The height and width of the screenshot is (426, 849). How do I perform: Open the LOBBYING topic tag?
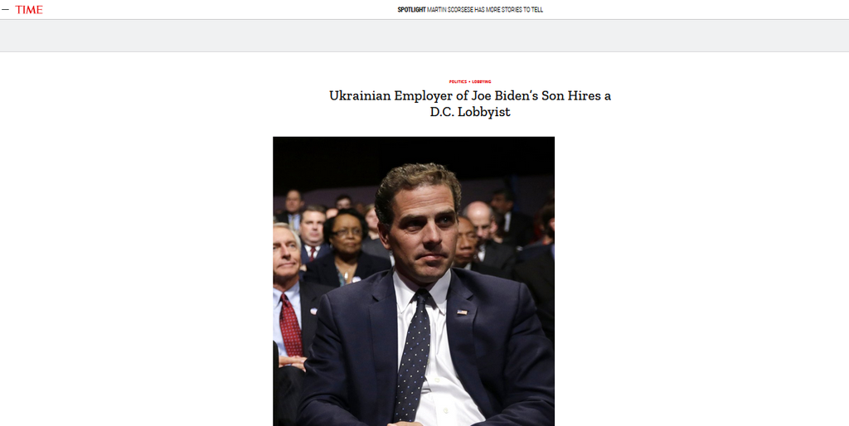(x=482, y=82)
